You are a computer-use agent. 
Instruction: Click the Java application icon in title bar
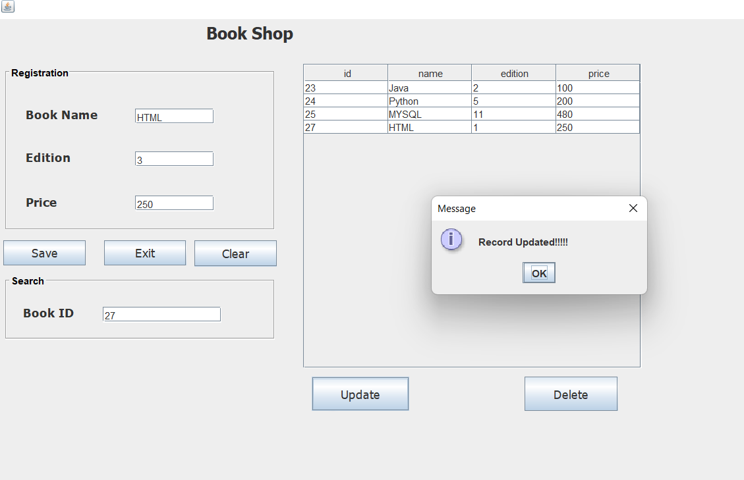[x=7, y=7]
